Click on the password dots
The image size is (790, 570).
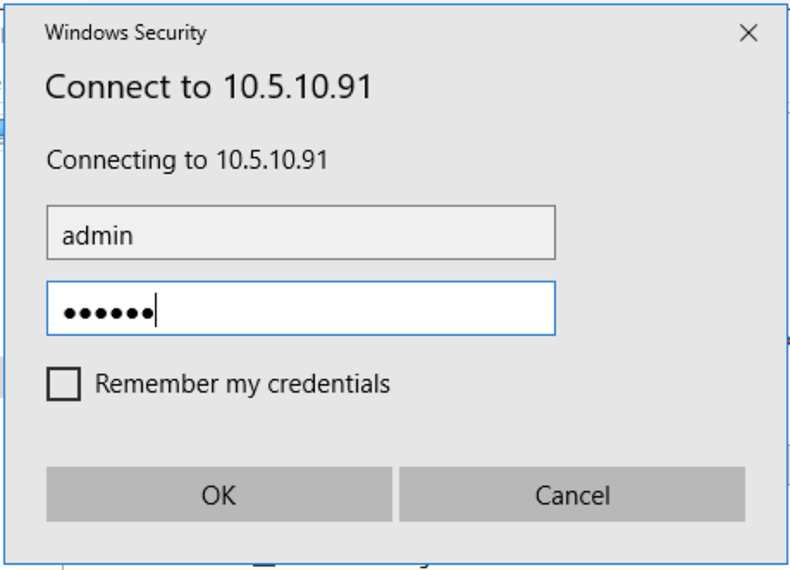click(108, 312)
